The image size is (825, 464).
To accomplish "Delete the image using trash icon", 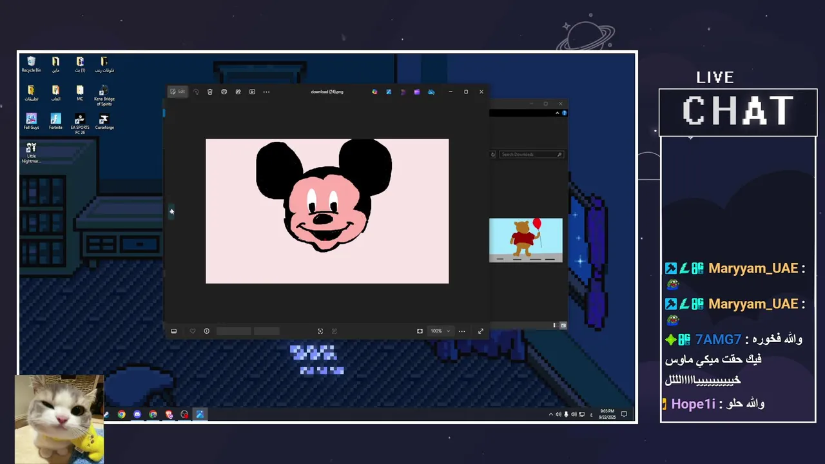I will tap(210, 92).
